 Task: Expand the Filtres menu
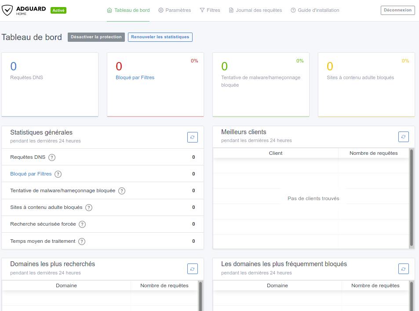point(210,10)
